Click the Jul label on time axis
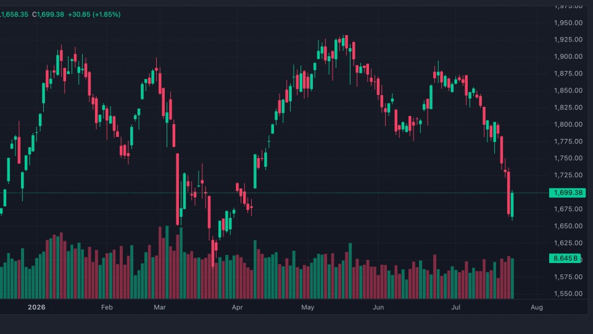 [456, 307]
